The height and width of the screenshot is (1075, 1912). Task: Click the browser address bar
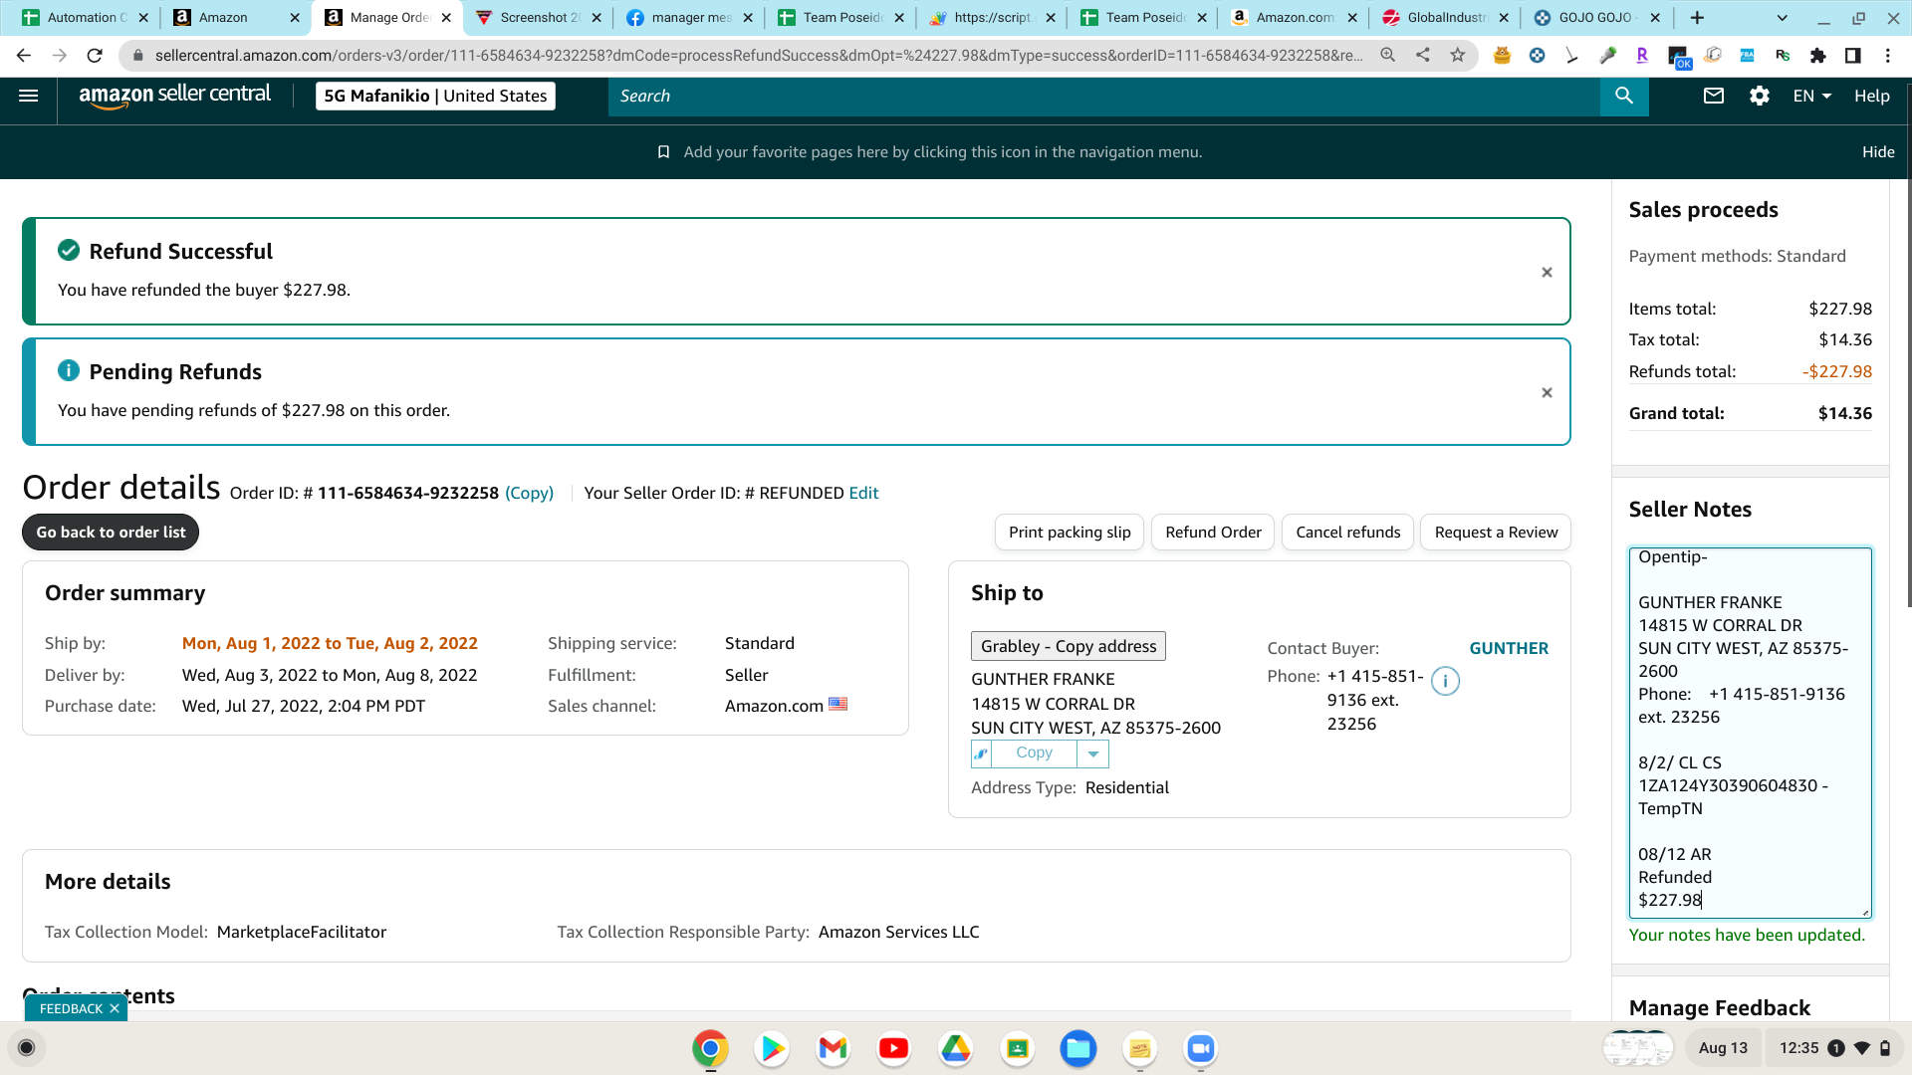click(x=757, y=56)
